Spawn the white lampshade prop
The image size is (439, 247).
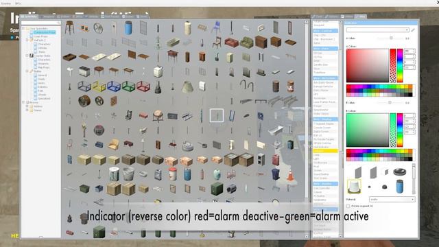[x=187, y=86]
